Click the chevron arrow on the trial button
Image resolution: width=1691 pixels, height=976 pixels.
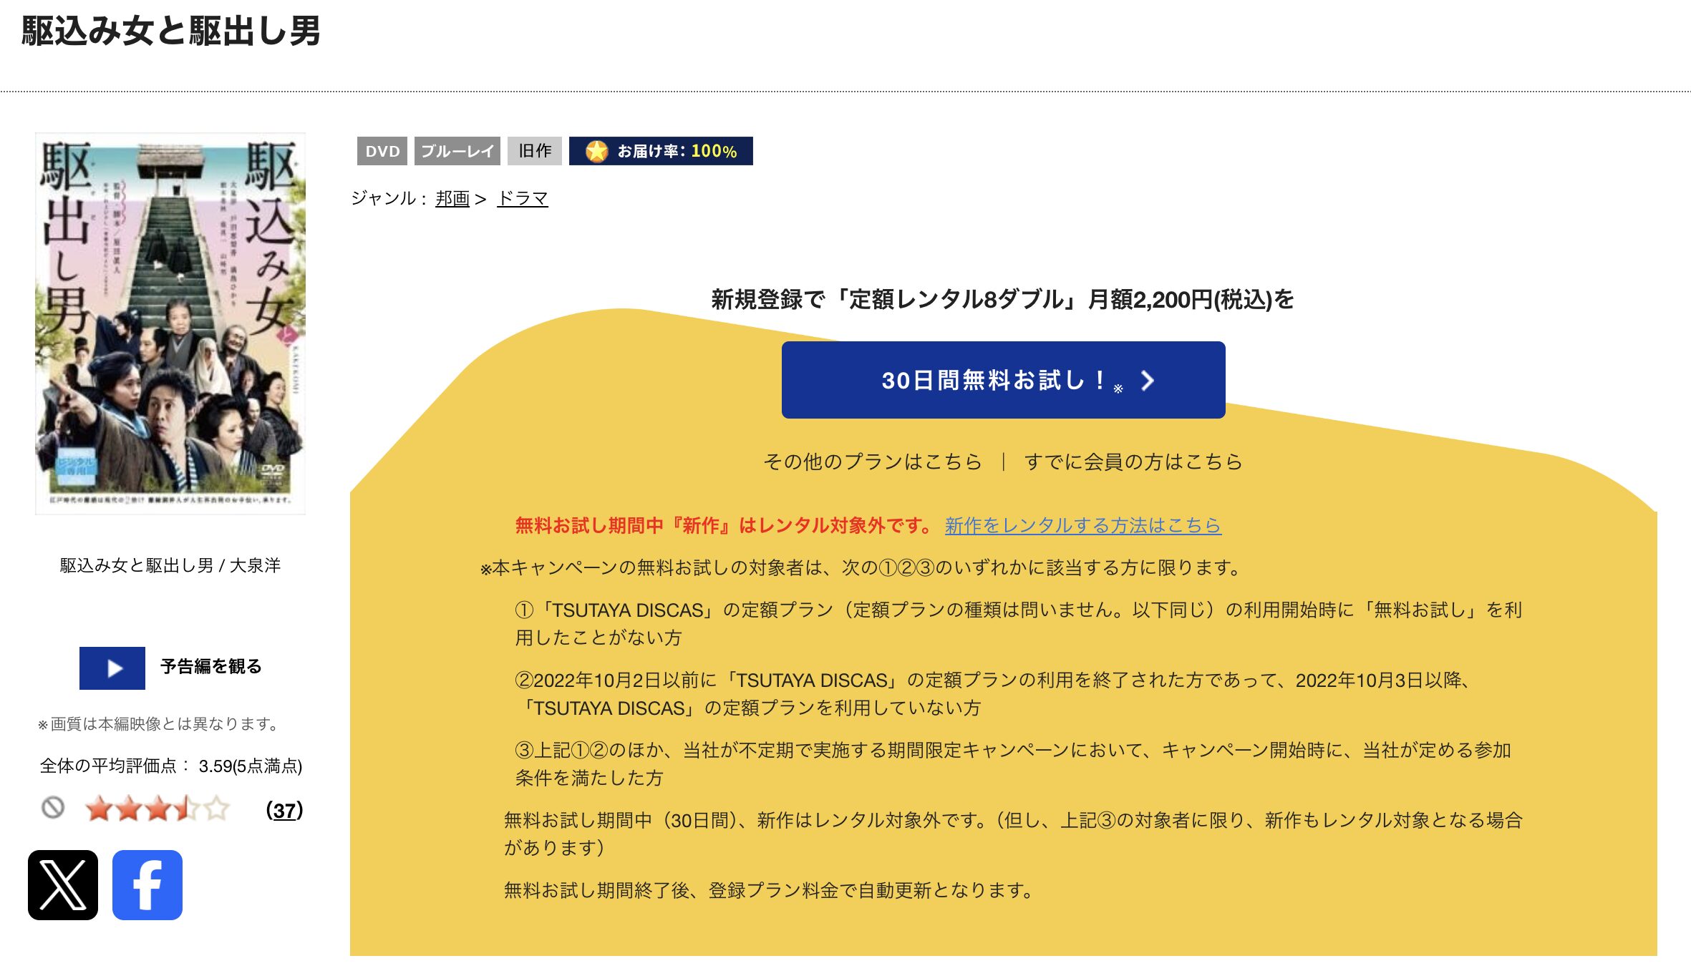coord(1148,380)
